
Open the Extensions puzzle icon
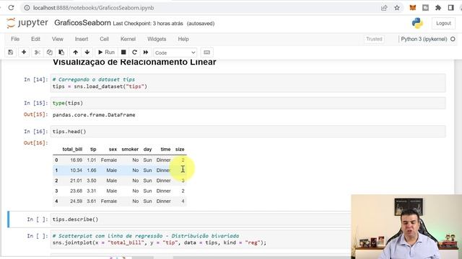438,8
